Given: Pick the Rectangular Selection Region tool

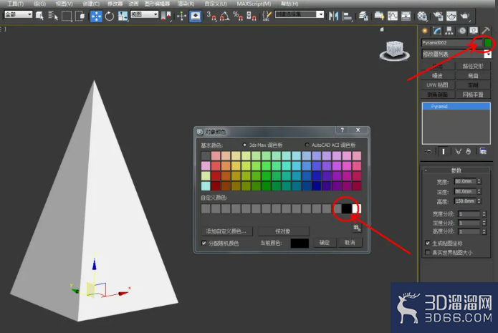Looking at the screenshot, I should click(x=67, y=16).
